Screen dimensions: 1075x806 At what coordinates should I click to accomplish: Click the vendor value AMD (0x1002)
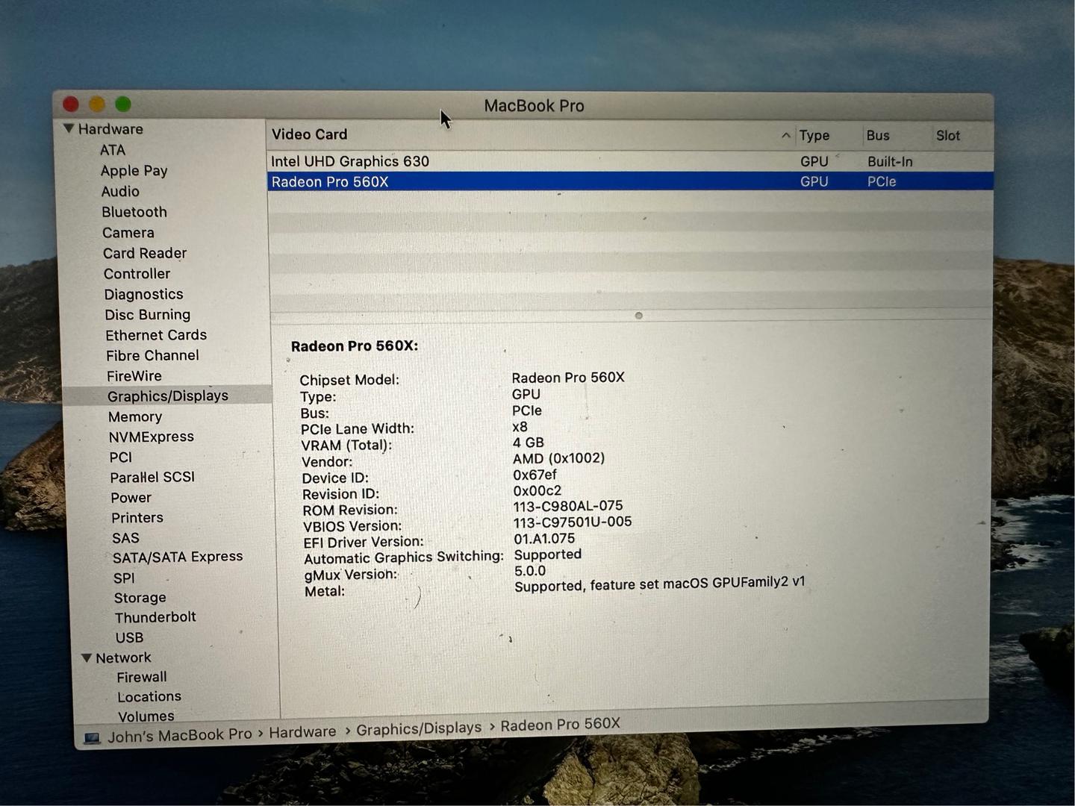[x=558, y=458]
